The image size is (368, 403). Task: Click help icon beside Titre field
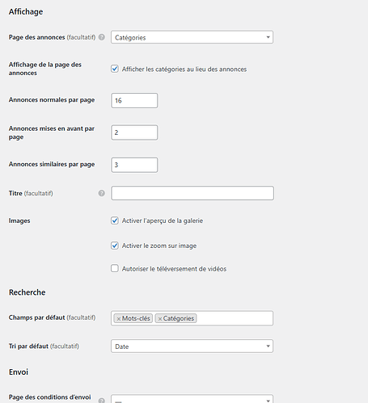click(x=101, y=193)
